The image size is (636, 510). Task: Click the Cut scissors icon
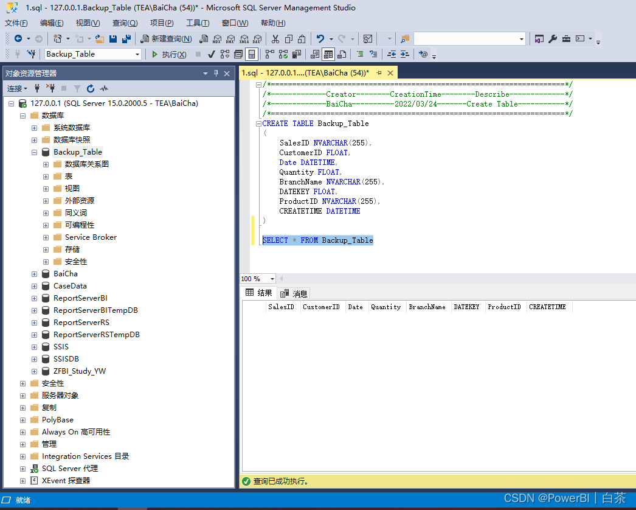click(275, 39)
